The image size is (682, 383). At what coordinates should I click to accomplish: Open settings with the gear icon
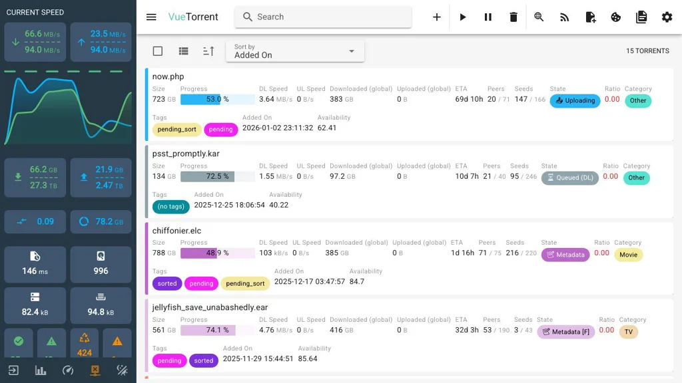[x=667, y=17]
